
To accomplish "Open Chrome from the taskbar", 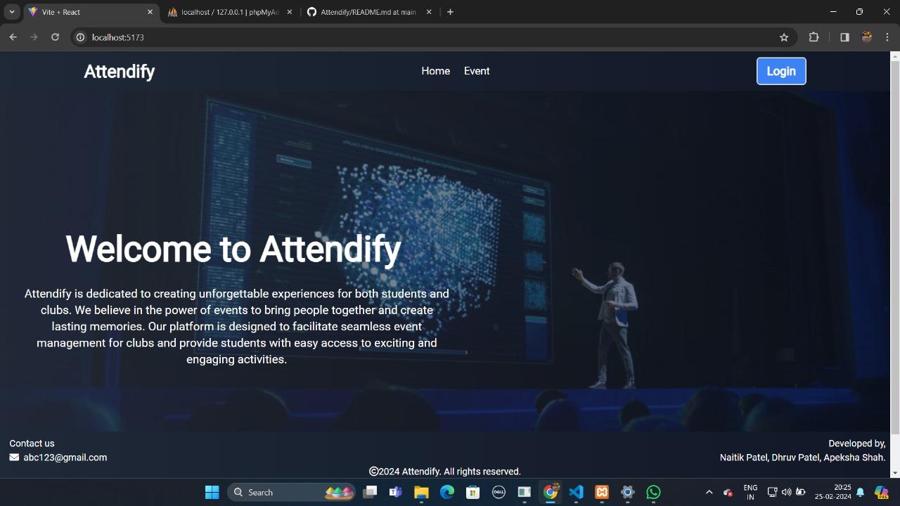I will click(551, 492).
